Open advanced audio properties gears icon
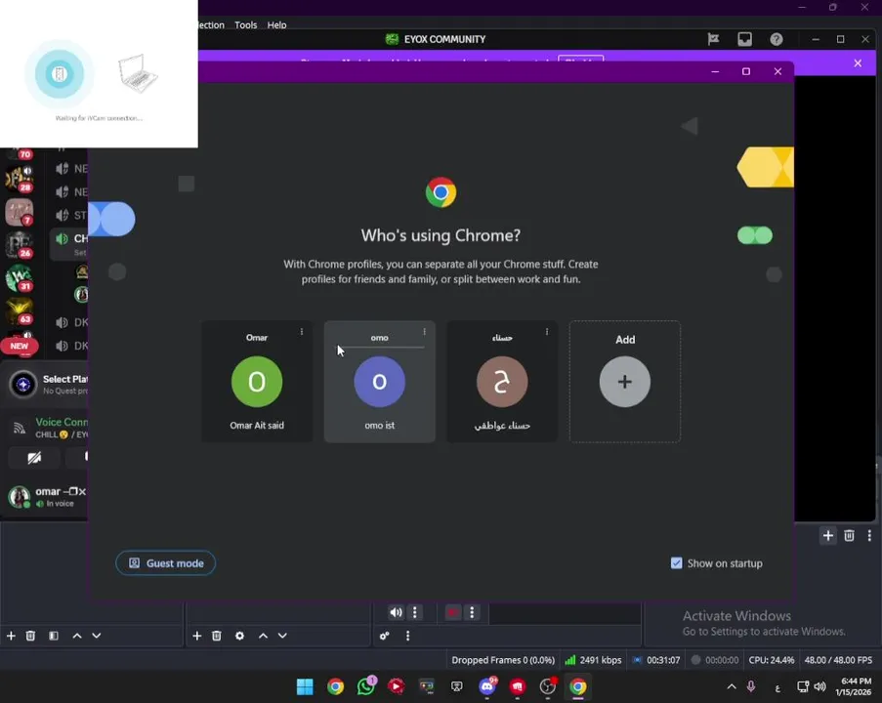The height and width of the screenshot is (703, 882). [x=384, y=636]
